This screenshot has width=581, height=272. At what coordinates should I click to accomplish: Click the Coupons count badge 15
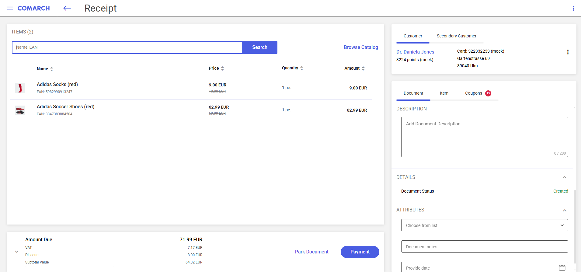click(x=488, y=93)
